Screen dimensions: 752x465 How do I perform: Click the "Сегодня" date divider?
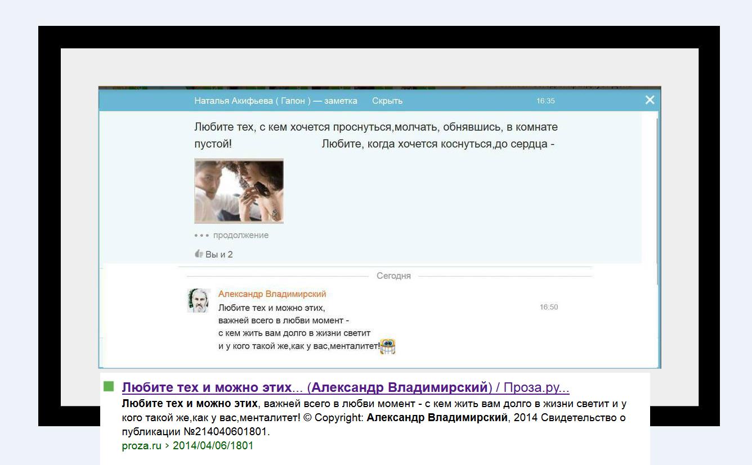pos(393,276)
